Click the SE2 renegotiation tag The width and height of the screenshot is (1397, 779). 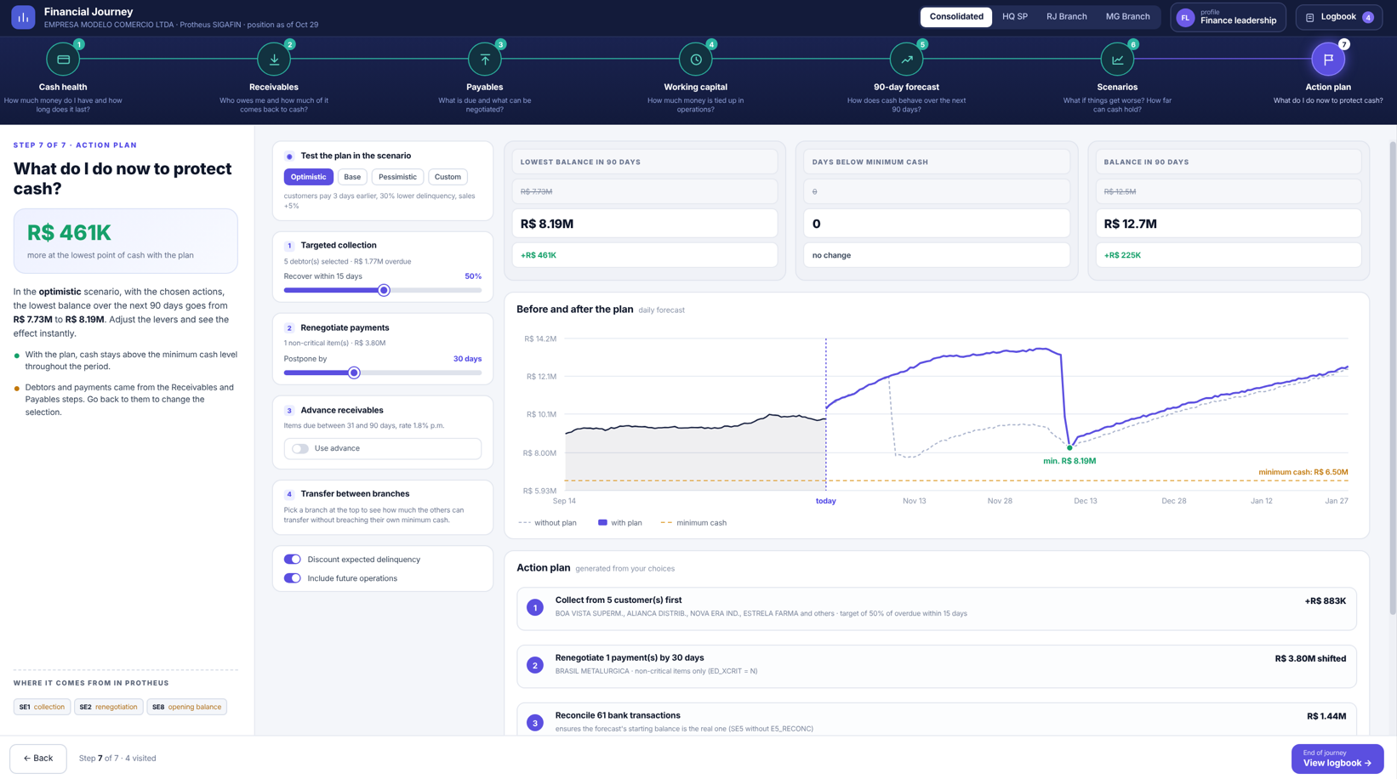(x=109, y=707)
